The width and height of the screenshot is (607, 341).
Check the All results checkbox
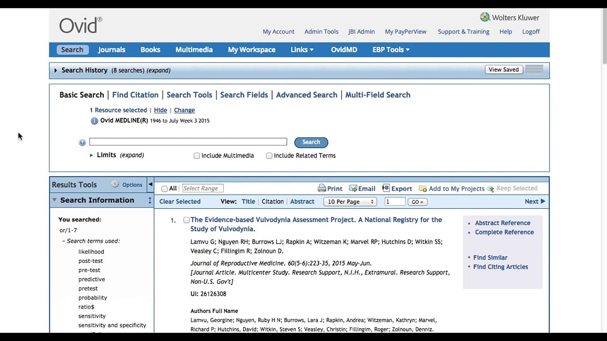pyautogui.click(x=165, y=188)
